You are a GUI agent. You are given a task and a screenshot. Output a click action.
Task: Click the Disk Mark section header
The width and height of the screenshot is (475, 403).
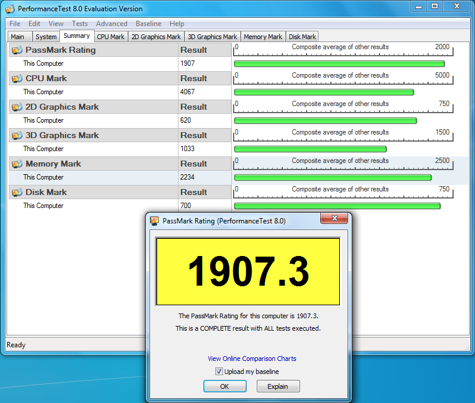[x=94, y=192]
